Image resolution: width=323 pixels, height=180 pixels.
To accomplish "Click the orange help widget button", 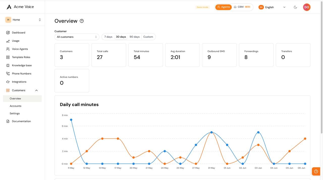I will pyautogui.click(x=316, y=171).
